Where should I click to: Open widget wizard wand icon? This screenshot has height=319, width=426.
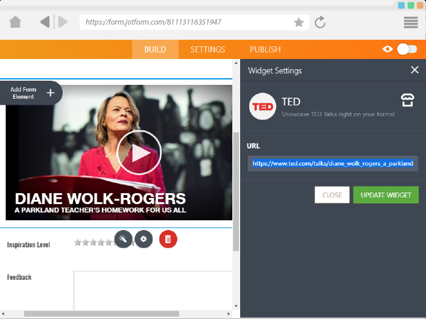pyautogui.click(x=123, y=239)
